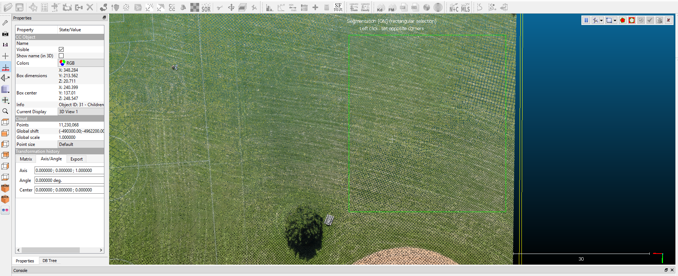Click the 1:1 zoom view icon
This screenshot has height=276, width=678.
(x=5, y=45)
